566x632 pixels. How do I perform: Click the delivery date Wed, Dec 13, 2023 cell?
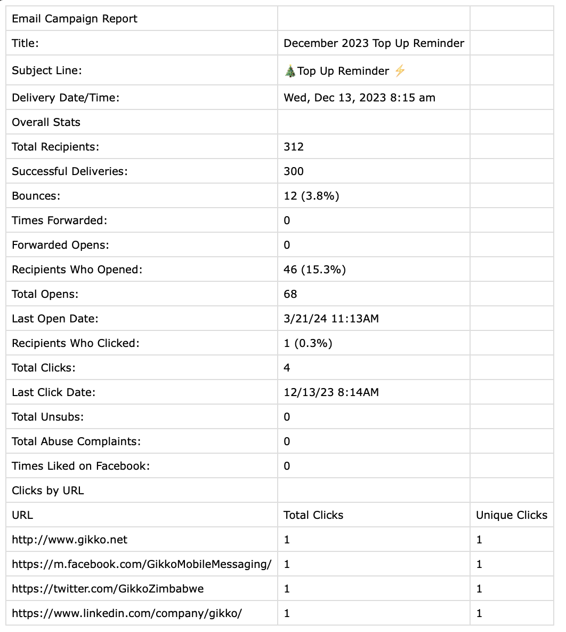click(x=359, y=98)
